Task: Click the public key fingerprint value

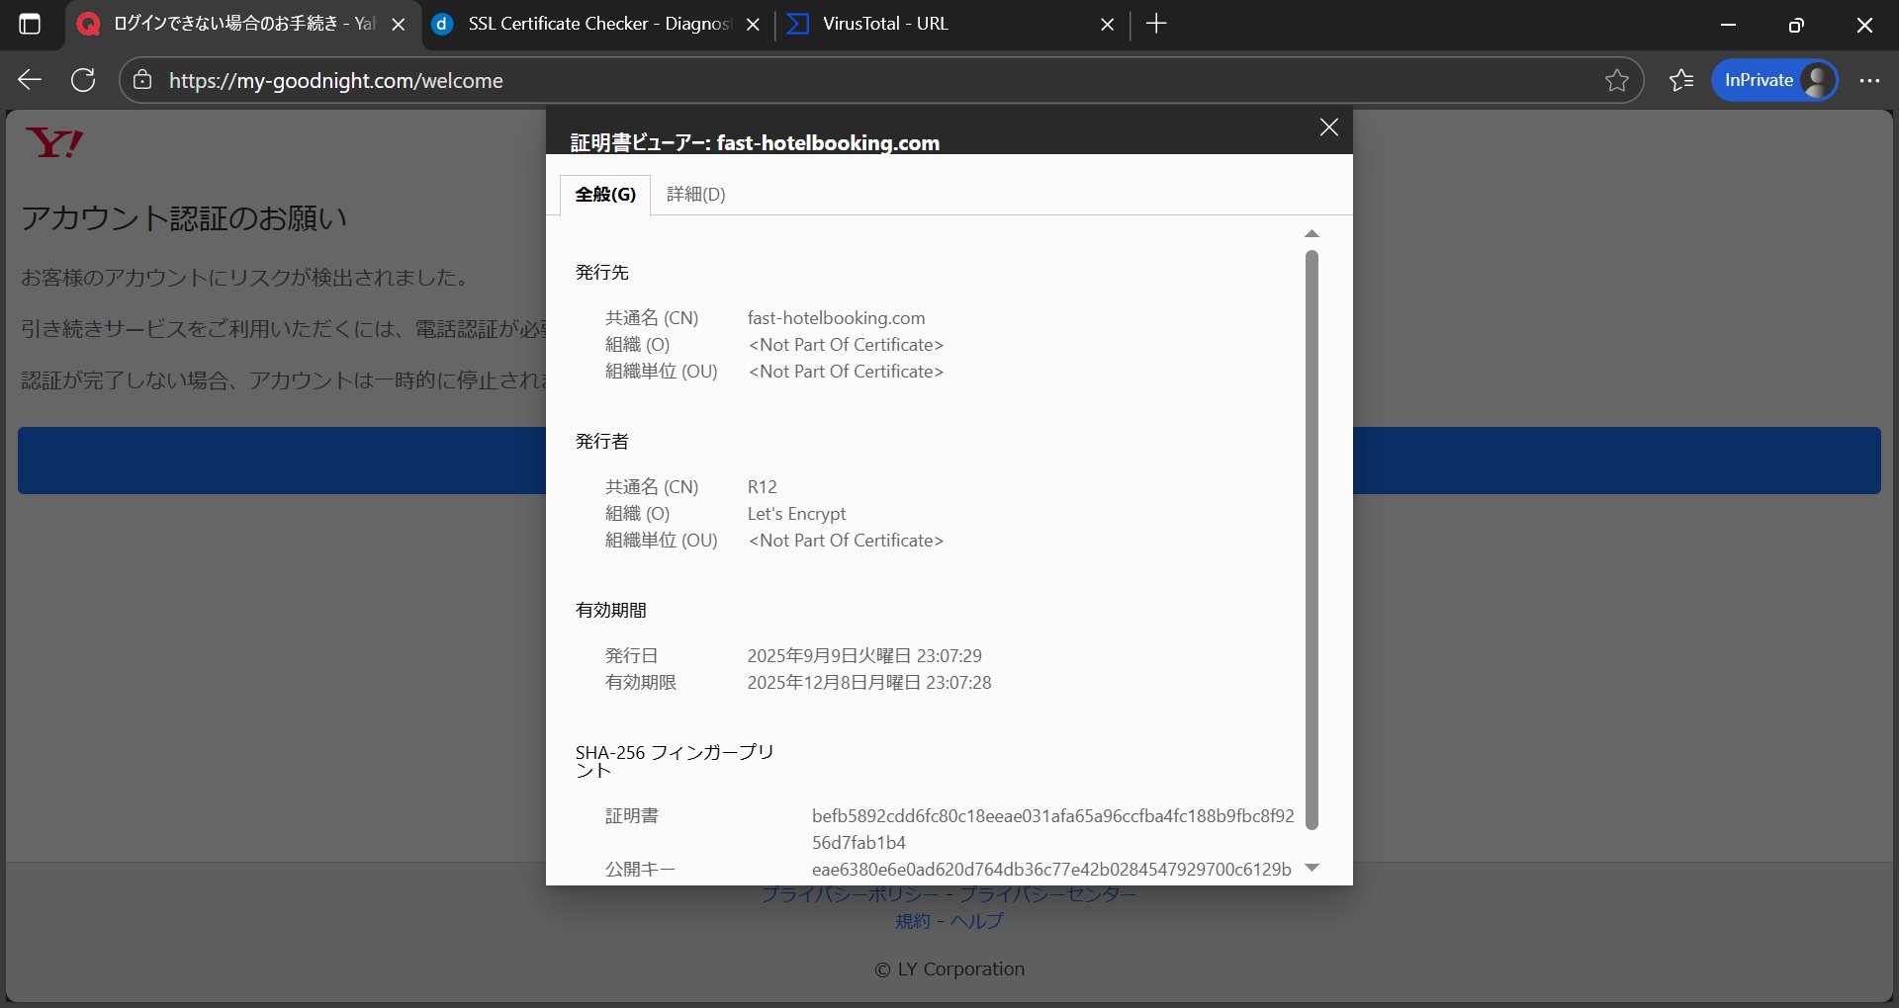Action: pyautogui.click(x=1051, y=870)
